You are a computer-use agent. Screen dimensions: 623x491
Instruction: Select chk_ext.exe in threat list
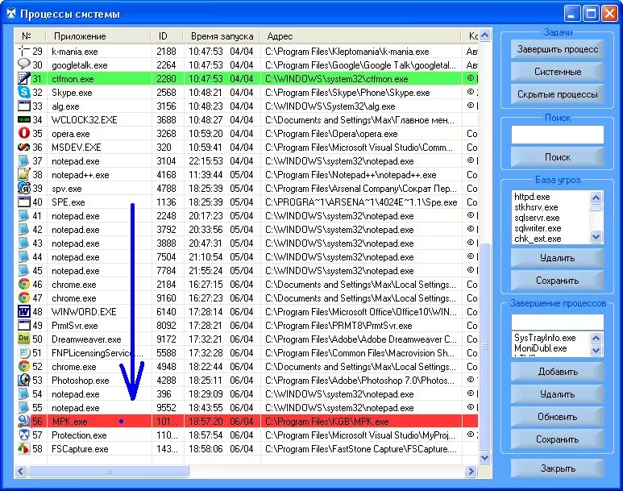(x=538, y=239)
